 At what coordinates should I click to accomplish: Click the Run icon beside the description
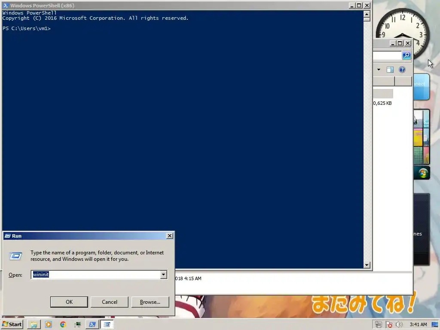[x=16, y=256]
